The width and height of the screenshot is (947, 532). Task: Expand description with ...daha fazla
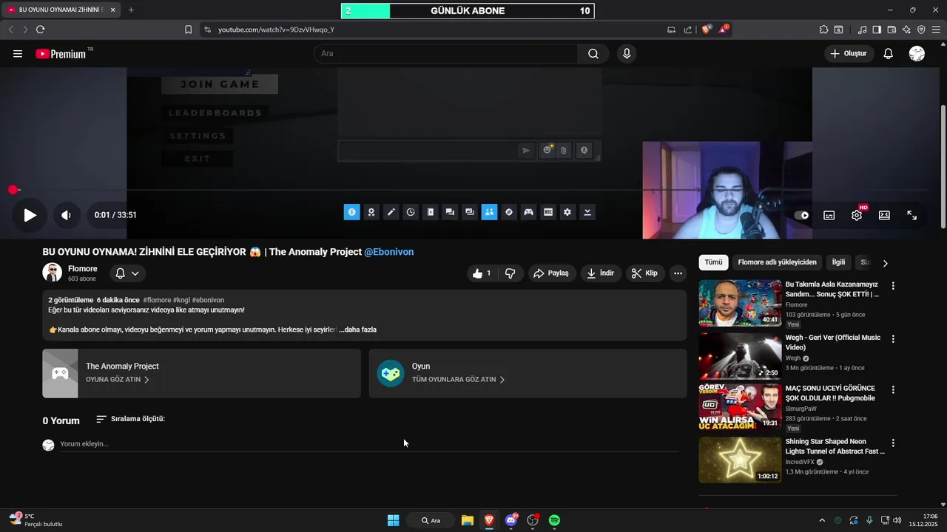tap(358, 330)
